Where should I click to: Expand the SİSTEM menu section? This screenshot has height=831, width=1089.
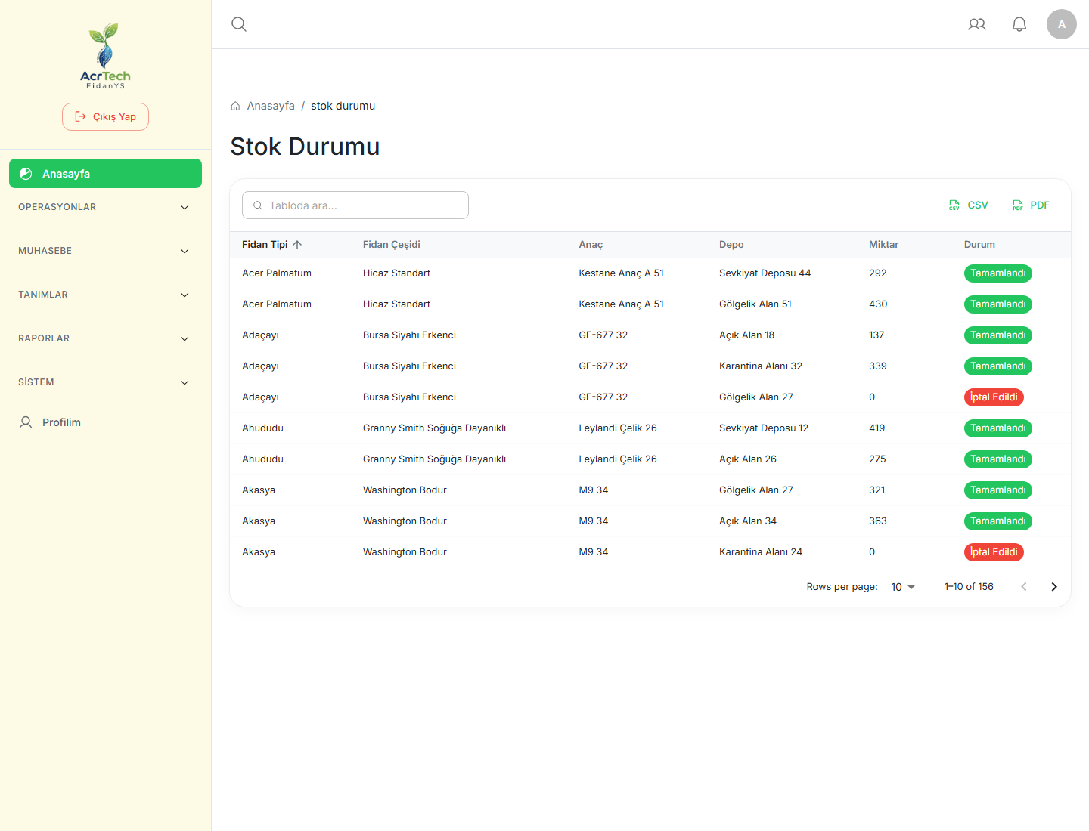pos(105,382)
